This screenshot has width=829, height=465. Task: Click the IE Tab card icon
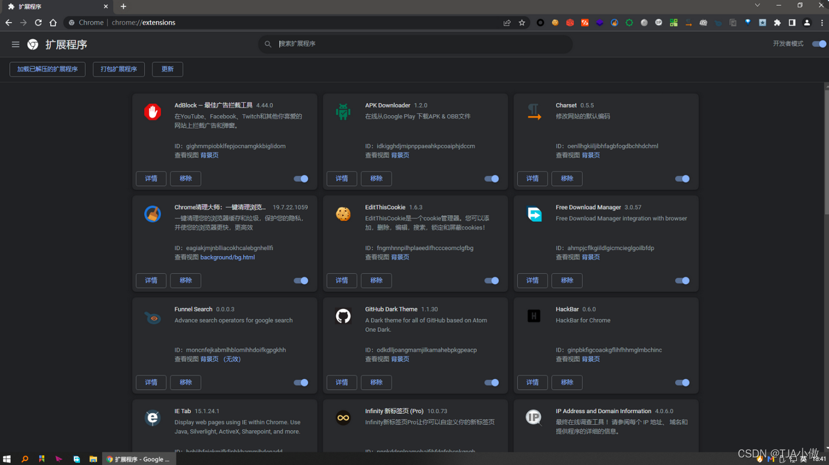click(153, 418)
